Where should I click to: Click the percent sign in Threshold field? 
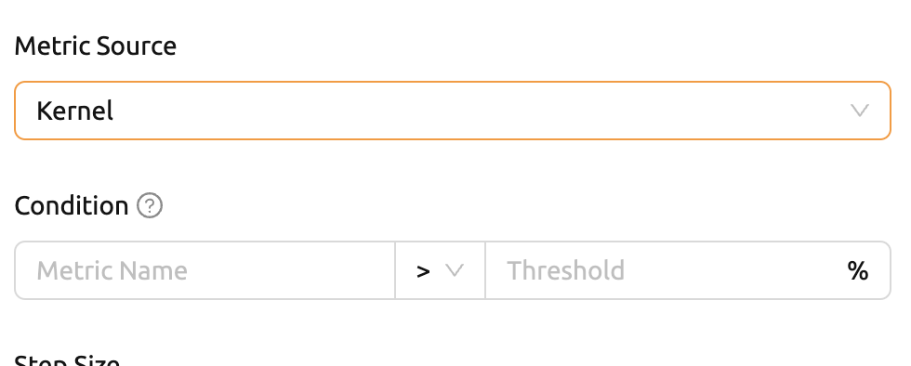pos(857,270)
